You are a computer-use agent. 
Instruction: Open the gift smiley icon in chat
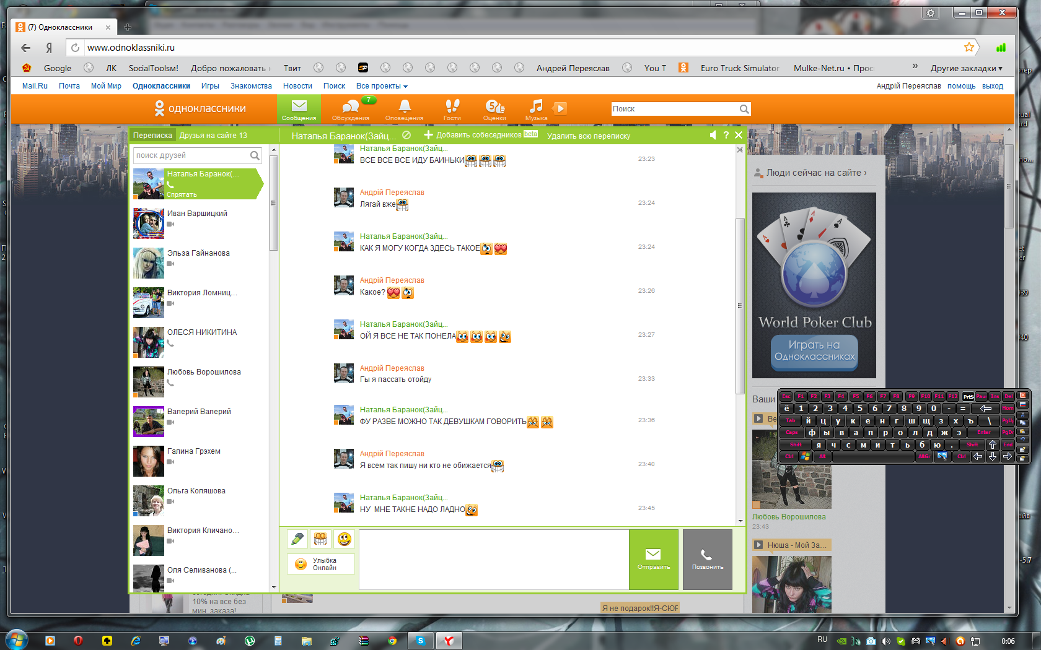[320, 539]
